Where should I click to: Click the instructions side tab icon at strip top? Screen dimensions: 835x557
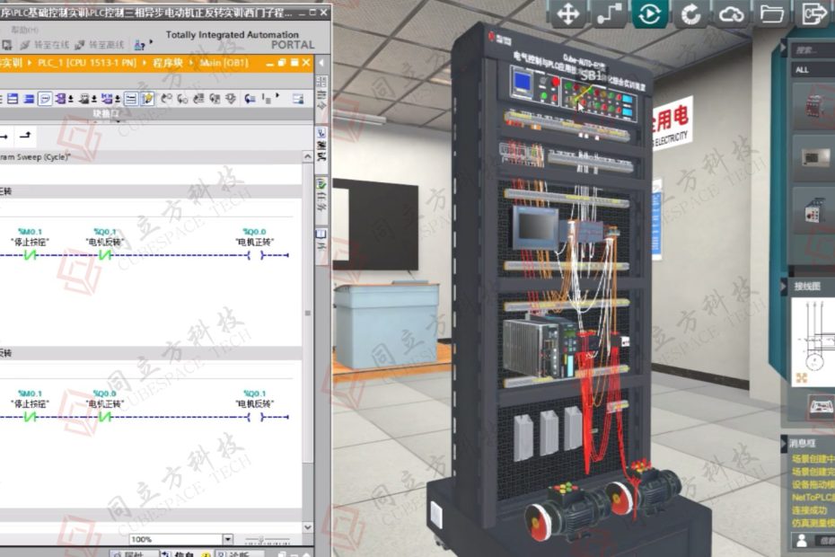pyautogui.click(x=321, y=81)
